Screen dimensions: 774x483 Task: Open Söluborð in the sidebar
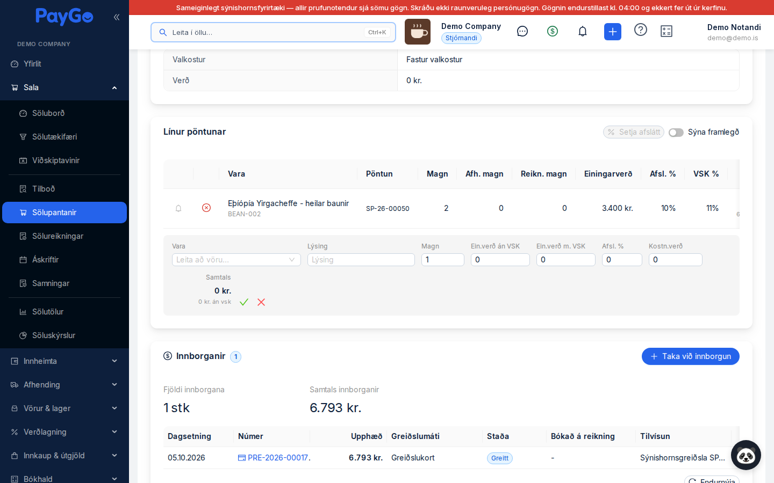tap(64, 113)
